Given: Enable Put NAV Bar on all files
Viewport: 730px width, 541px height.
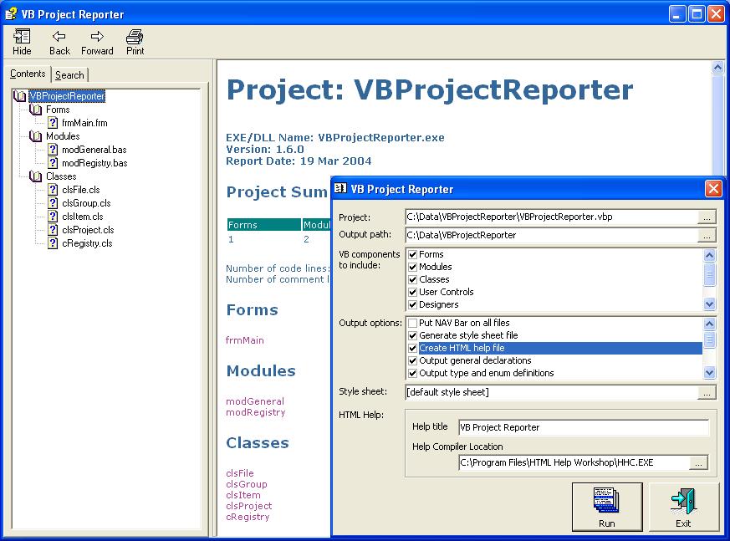Looking at the screenshot, I should [412, 323].
